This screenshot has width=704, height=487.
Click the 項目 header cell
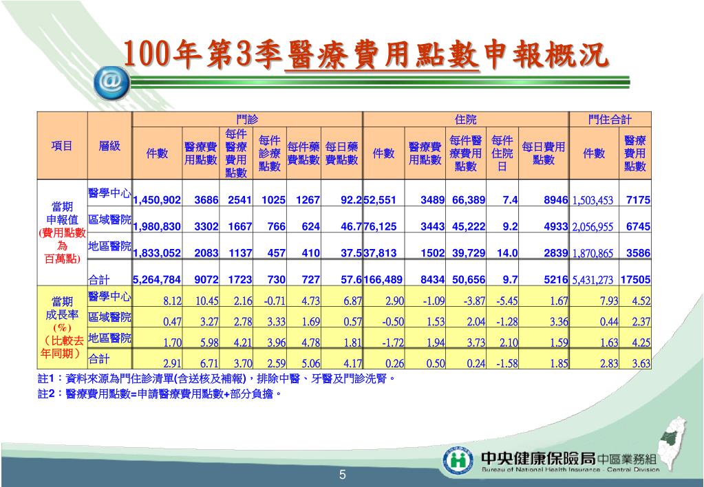click(62, 145)
